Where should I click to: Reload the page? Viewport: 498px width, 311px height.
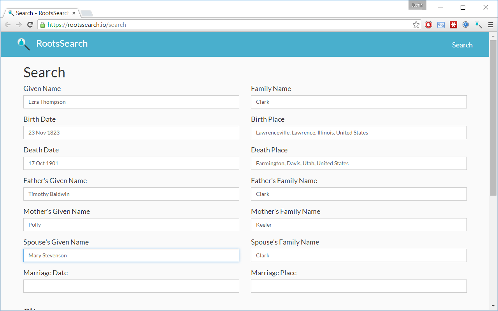tap(30, 25)
